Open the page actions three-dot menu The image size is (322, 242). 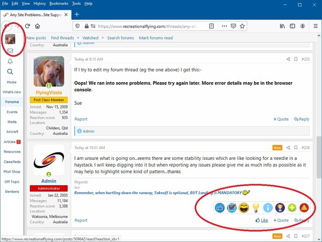click(x=224, y=26)
